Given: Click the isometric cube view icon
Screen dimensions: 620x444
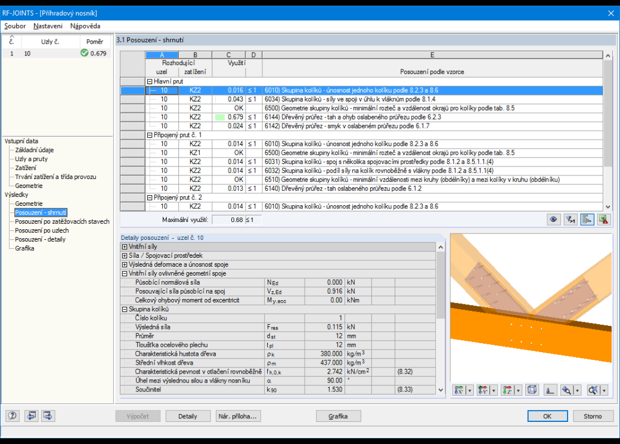Looking at the screenshot, I should tap(532, 390).
